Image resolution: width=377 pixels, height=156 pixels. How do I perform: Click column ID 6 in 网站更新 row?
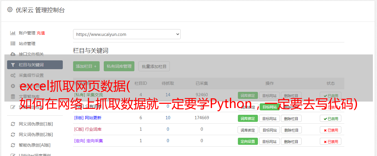pyautogui.click(x=141, y=118)
